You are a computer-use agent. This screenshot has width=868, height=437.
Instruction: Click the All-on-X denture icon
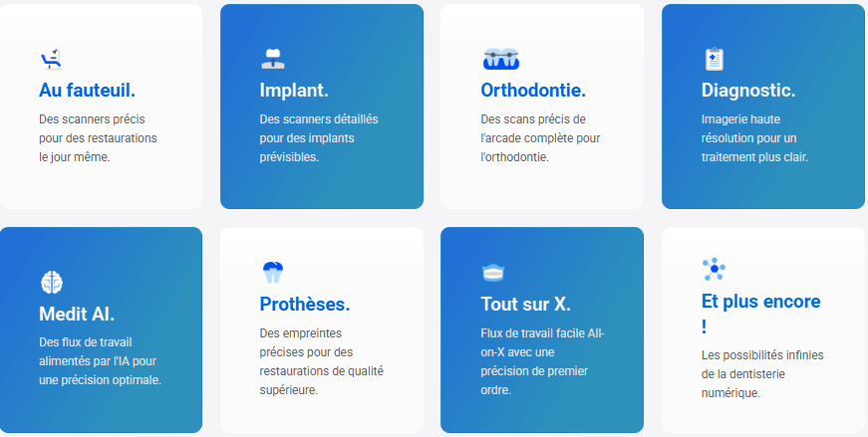(x=493, y=272)
